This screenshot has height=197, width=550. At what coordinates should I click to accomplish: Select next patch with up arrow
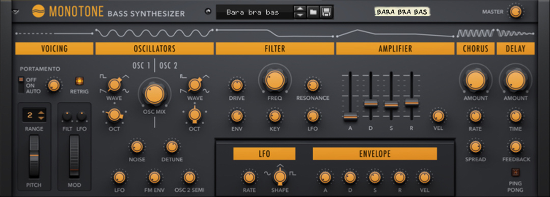tap(299, 9)
